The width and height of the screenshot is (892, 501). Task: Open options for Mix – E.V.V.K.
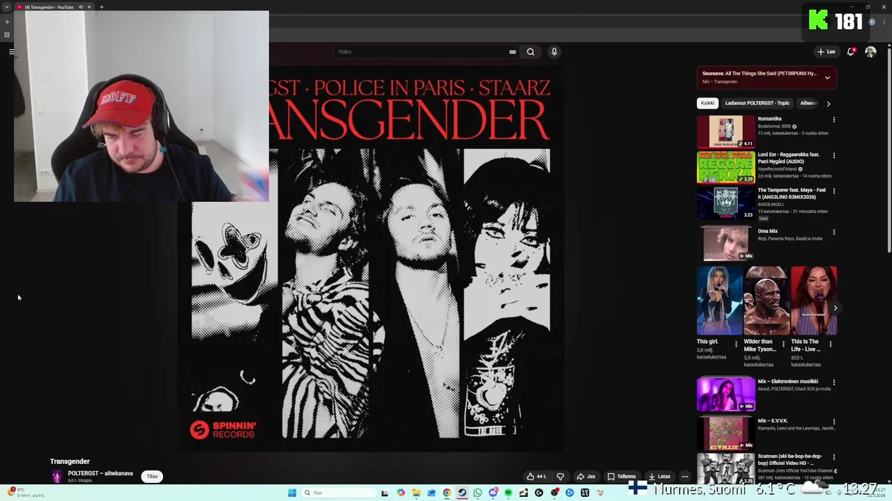833,422
